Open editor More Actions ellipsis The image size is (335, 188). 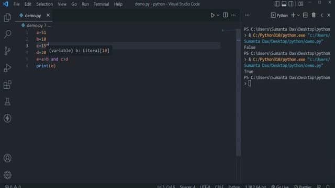(233, 15)
